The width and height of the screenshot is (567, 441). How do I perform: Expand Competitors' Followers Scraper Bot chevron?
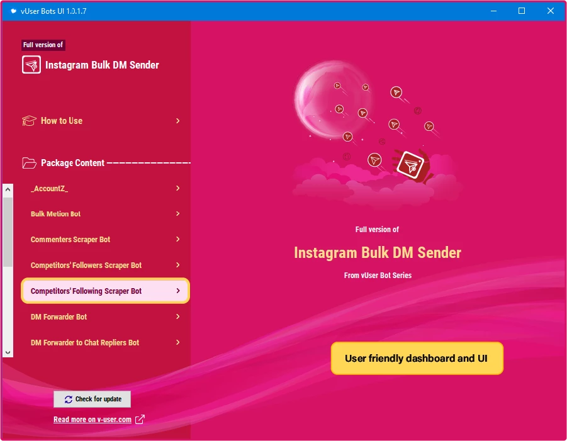(x=177, y=265)
